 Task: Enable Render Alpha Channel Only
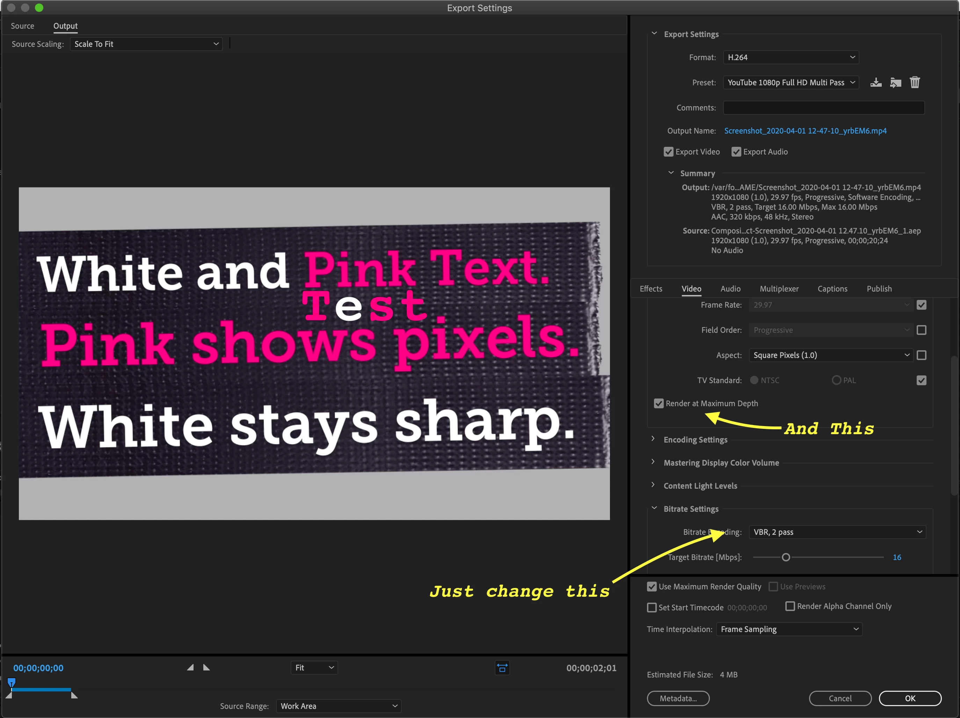pyautogui.click(x=790, y=606)
